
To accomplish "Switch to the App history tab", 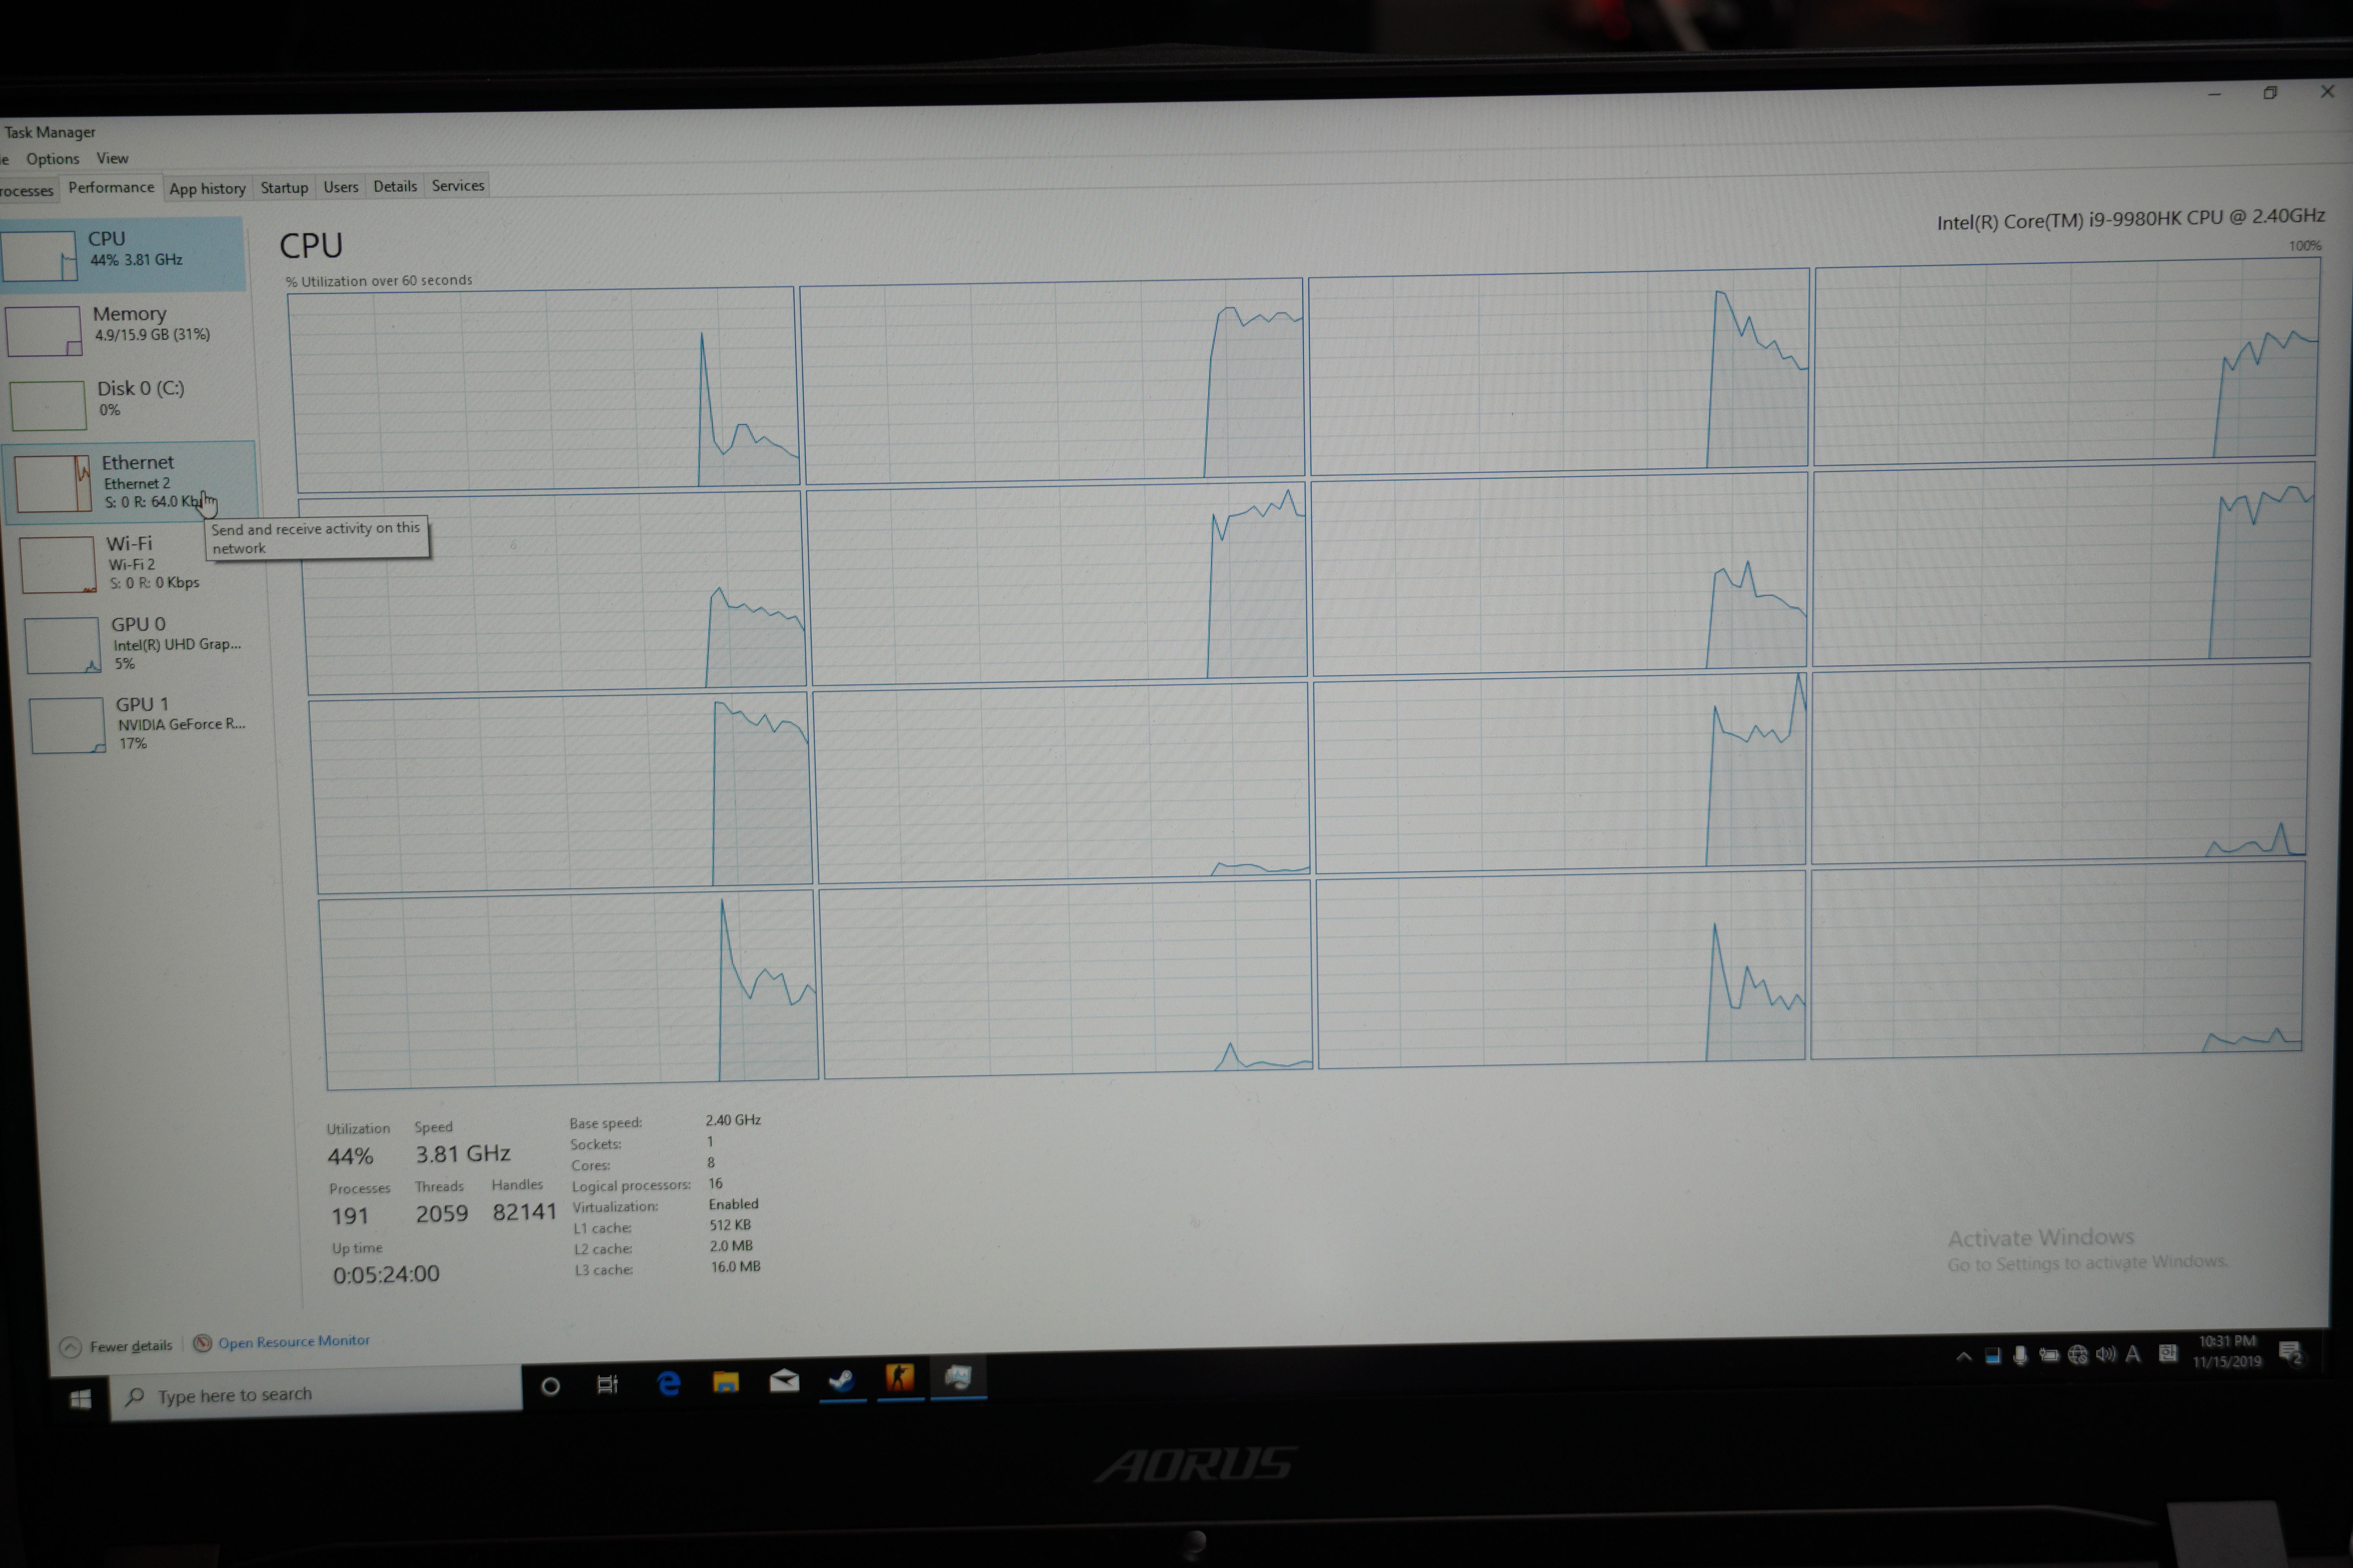I will [x=207, y=188].
